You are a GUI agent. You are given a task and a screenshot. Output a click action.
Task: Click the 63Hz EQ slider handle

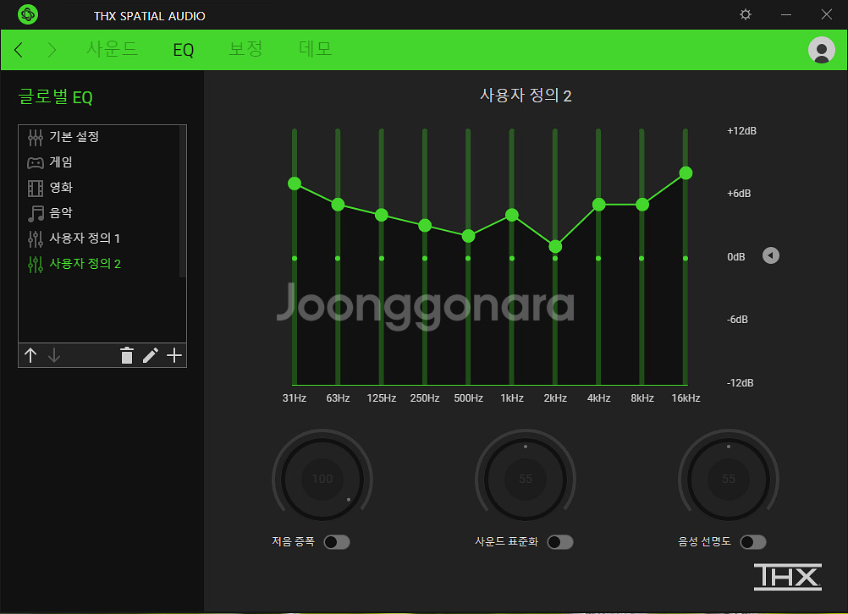pos(338,205)
